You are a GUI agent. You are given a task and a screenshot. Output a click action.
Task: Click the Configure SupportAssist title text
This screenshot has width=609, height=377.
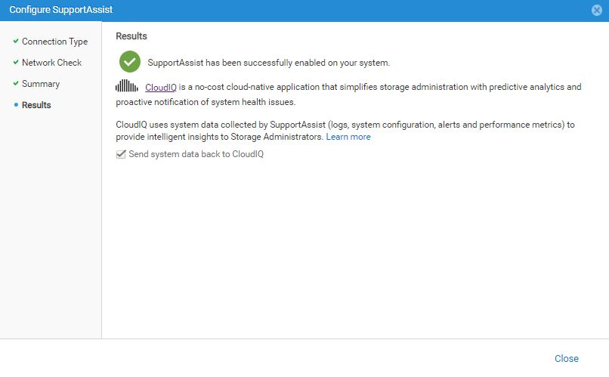click(56, 11)
